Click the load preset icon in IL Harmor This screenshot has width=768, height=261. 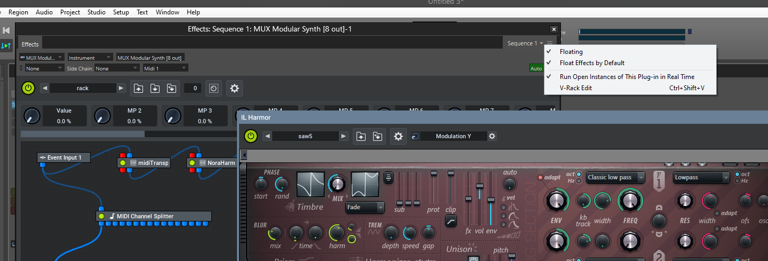[x=361, y=136]
